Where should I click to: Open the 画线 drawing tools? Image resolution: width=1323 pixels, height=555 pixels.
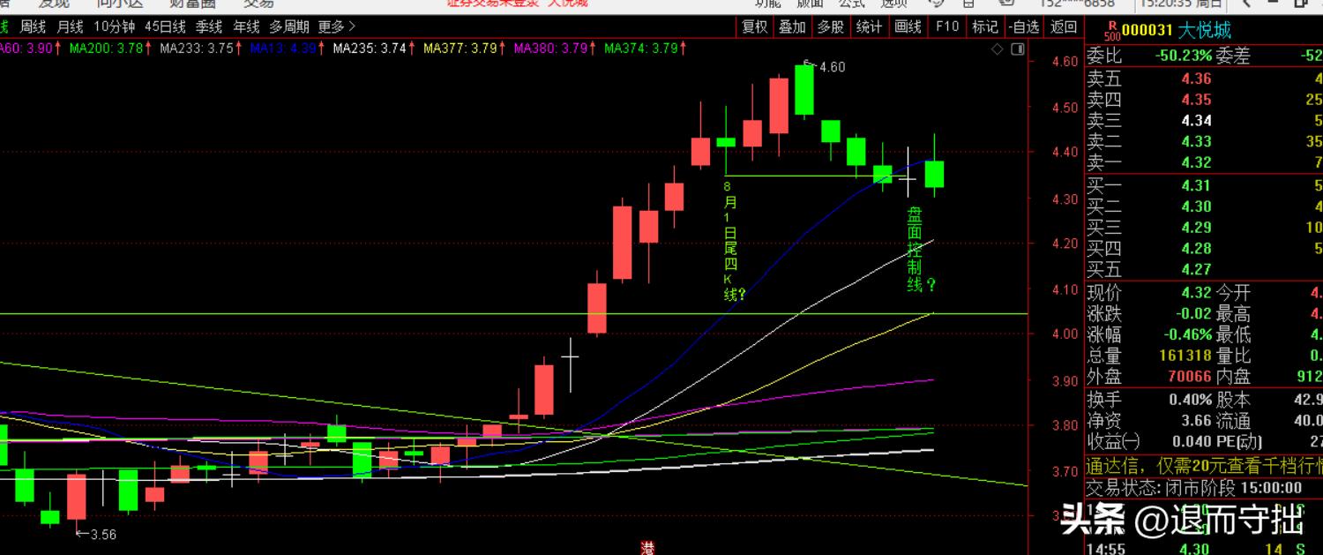click(908, 27)
